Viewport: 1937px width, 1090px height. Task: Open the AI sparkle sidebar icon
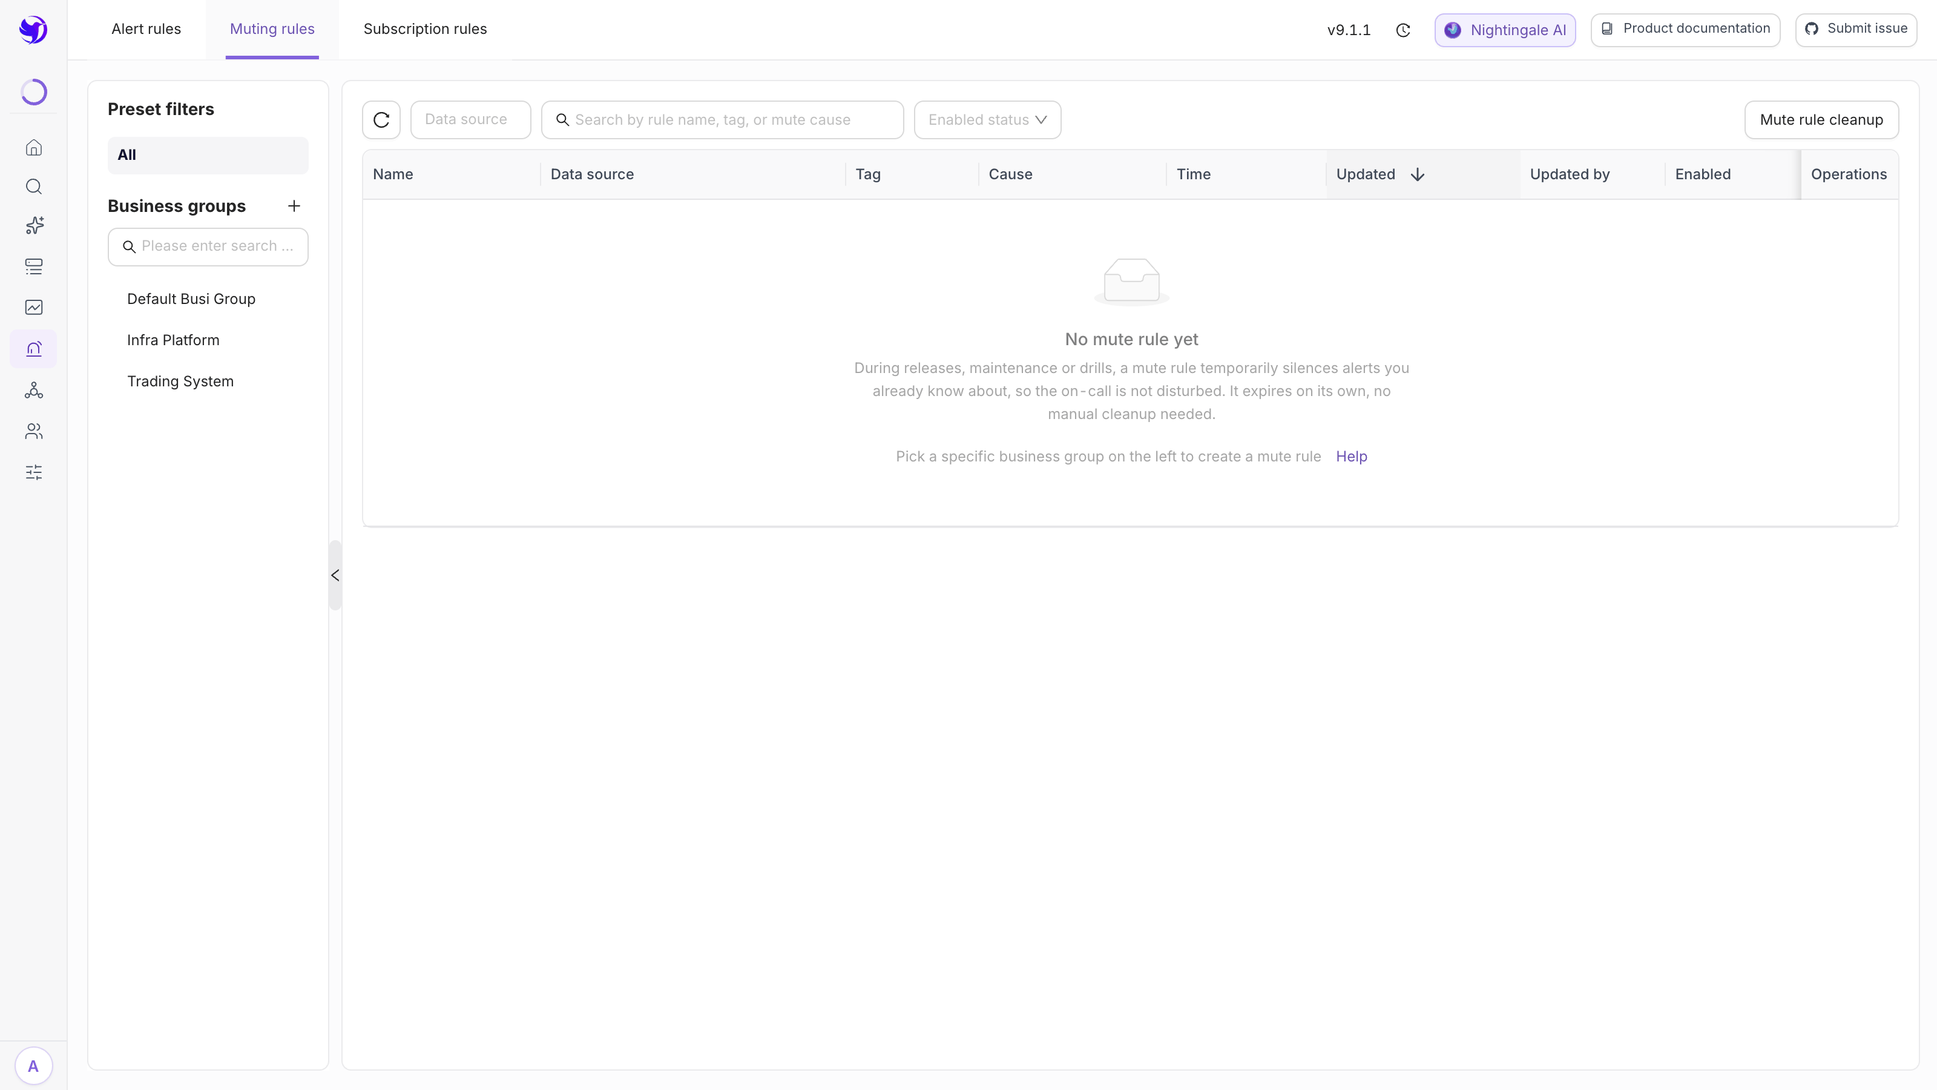pyautogui.click(x=34, y=226)
